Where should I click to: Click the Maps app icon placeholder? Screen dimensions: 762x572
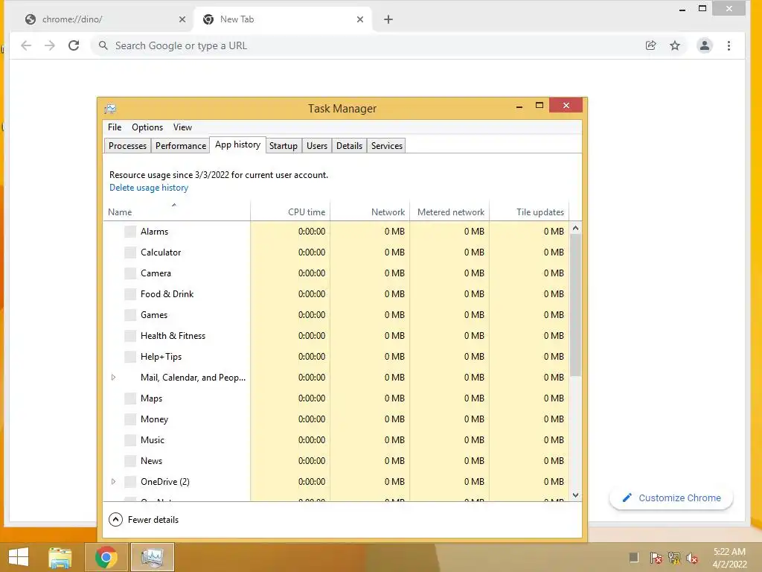pos(129,399)
